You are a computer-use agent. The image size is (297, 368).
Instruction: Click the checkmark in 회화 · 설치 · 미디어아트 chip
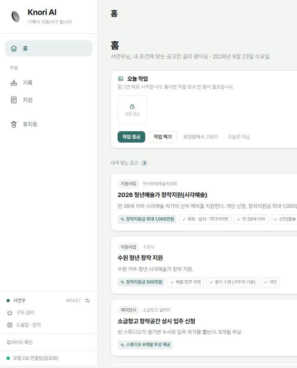point(183,219)
